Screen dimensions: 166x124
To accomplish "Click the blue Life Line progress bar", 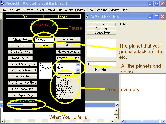I will (16, 105).
